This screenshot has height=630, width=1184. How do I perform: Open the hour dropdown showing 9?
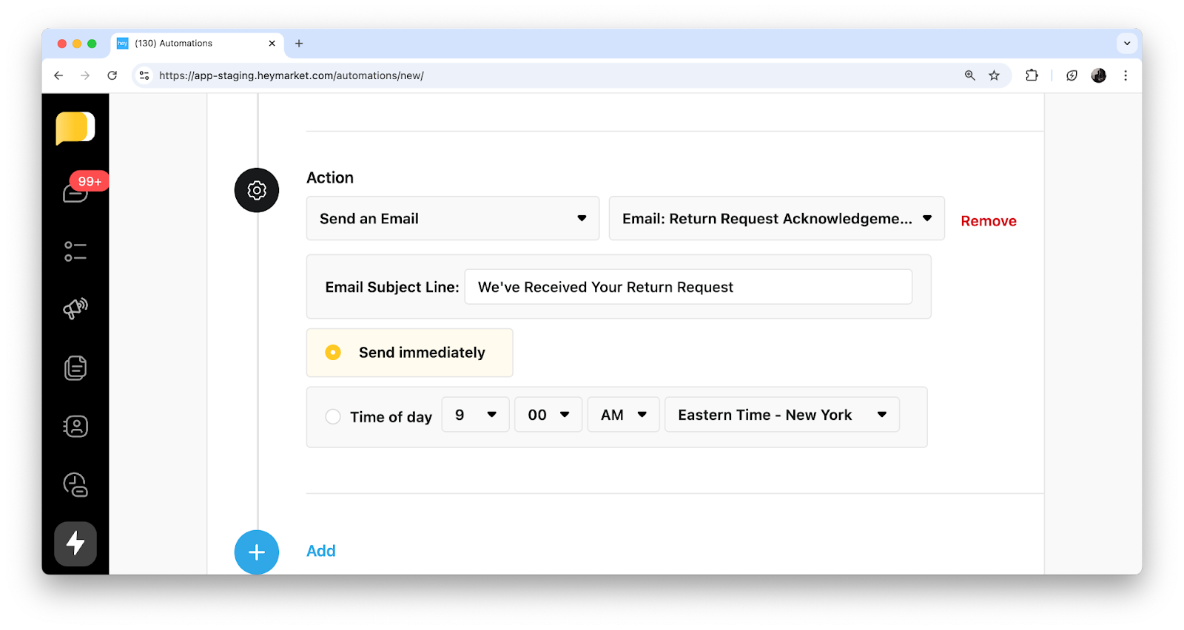[475, 415]
